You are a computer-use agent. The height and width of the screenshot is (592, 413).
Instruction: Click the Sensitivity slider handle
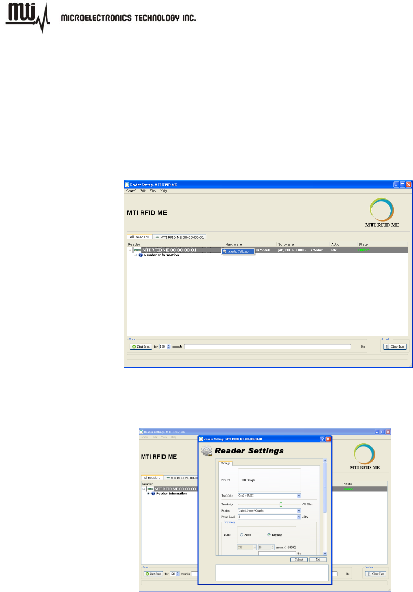(x=281, y=504)
